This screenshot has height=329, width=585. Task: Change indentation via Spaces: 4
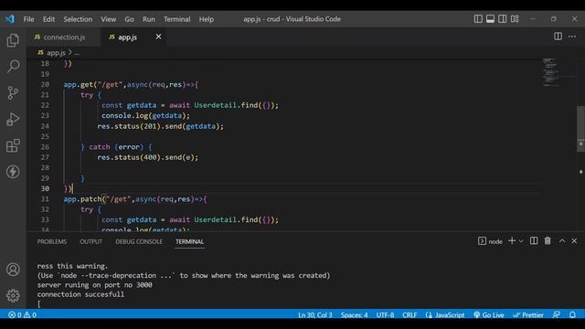click(354, 314)
